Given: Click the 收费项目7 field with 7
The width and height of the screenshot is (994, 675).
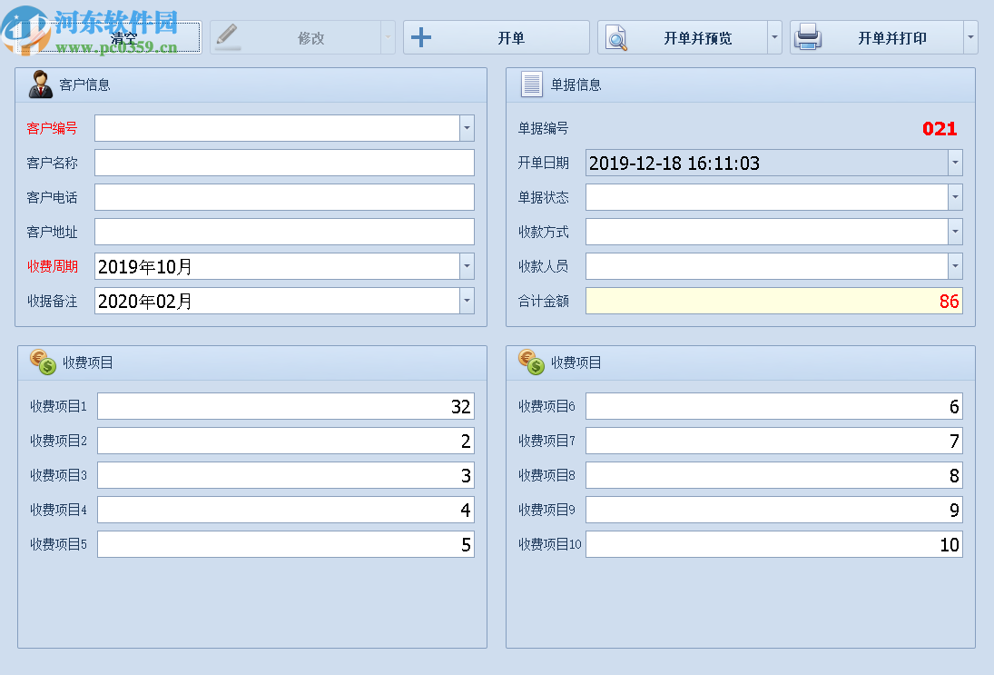Looking at the screenshot, I should coord(774,441).
